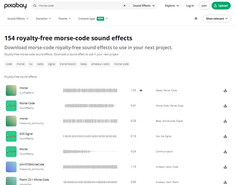Open the Duration filter dropdown

pos(43,19)
